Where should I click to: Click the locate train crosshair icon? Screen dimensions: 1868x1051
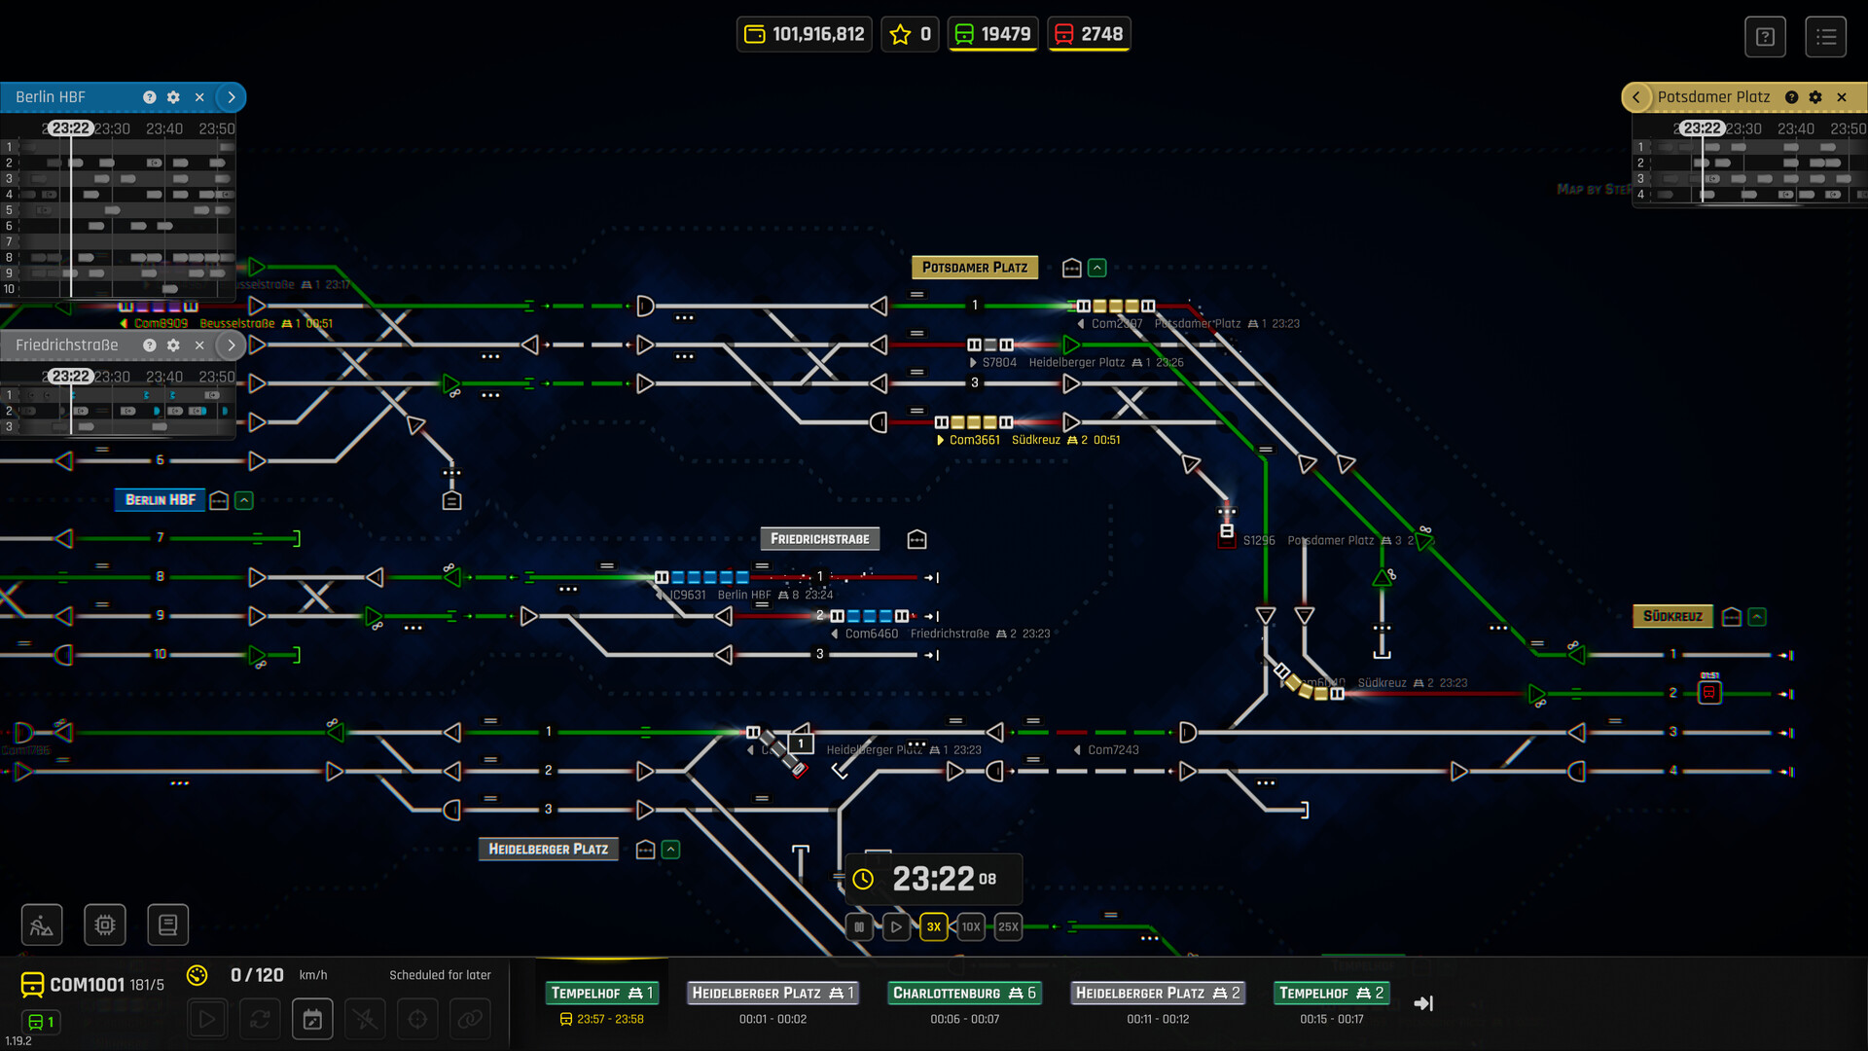pyautogui.click(x=417, y=1018)
